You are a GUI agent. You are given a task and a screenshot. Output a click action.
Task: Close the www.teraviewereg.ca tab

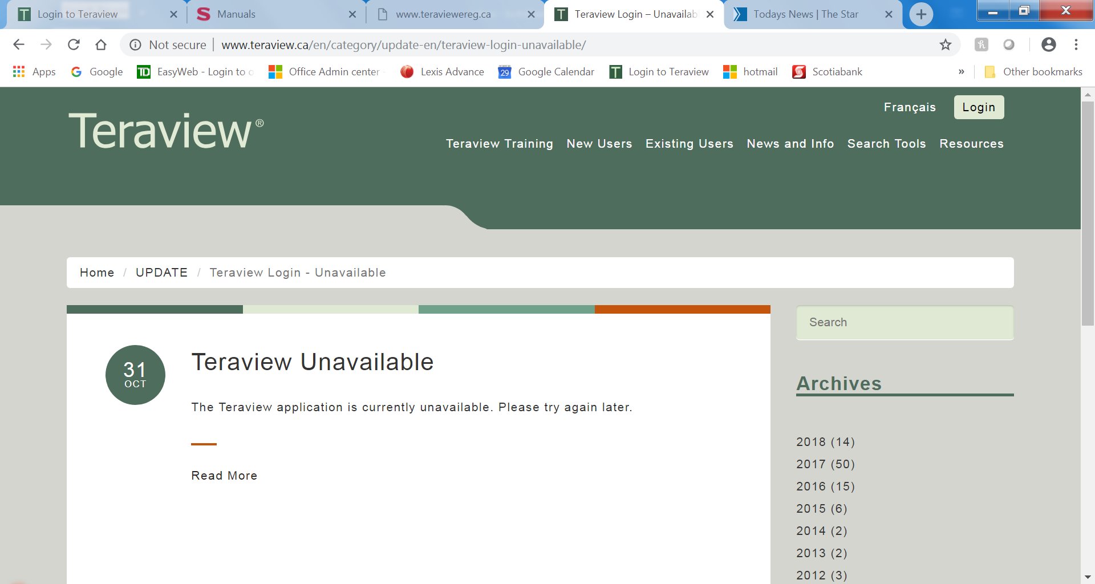[531, 14]
